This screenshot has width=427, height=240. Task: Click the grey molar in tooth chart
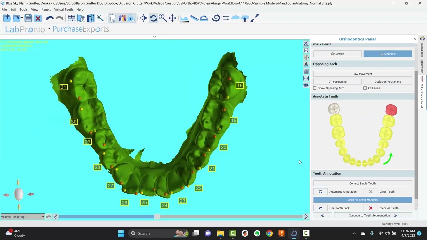tap(334, 109)
